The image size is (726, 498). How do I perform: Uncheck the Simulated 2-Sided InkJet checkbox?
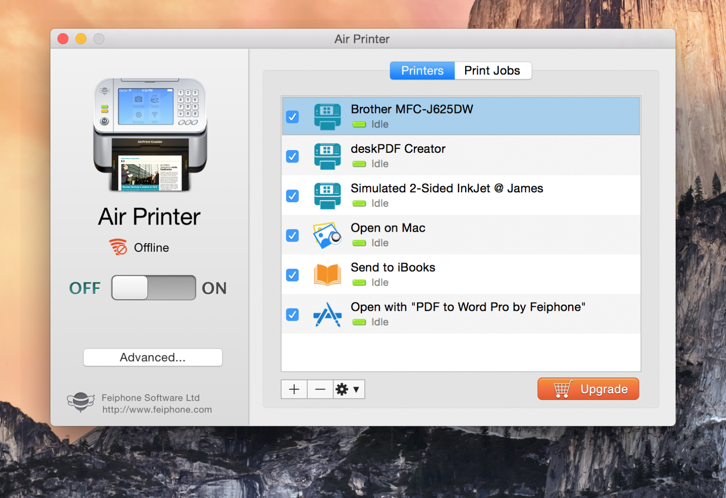[293, 195]
